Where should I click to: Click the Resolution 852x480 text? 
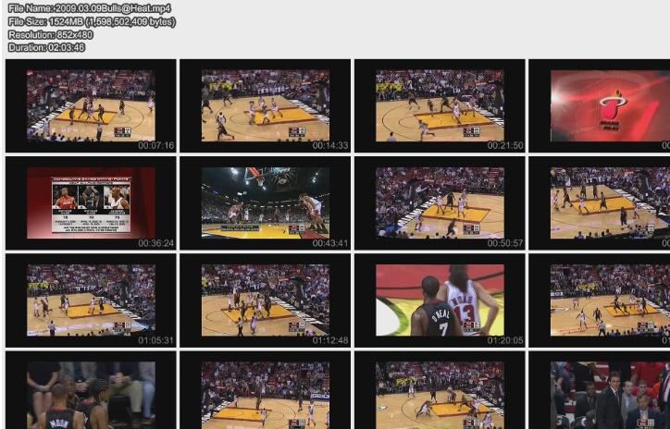(x=45, y=34)
